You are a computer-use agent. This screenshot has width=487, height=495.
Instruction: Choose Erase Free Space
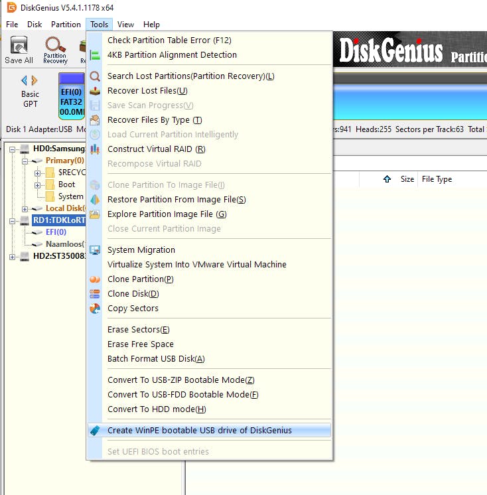point(210,344)
